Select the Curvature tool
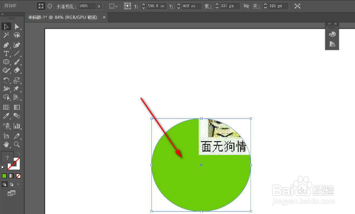The width and height of the screenshot is (355, 214). 17,45
